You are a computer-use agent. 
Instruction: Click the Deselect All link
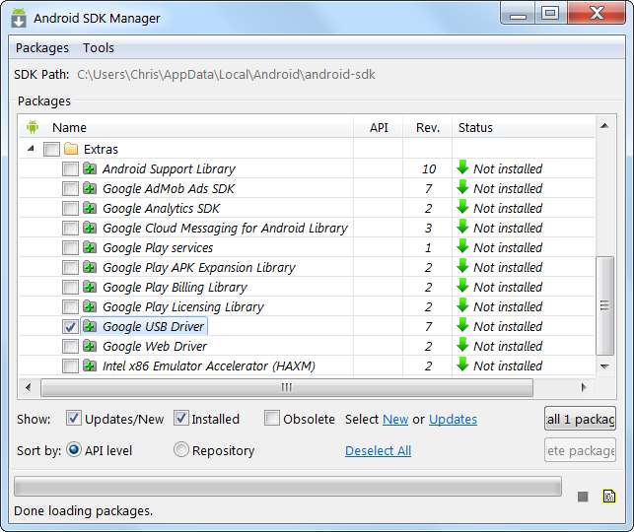click(x=378, y=450)
